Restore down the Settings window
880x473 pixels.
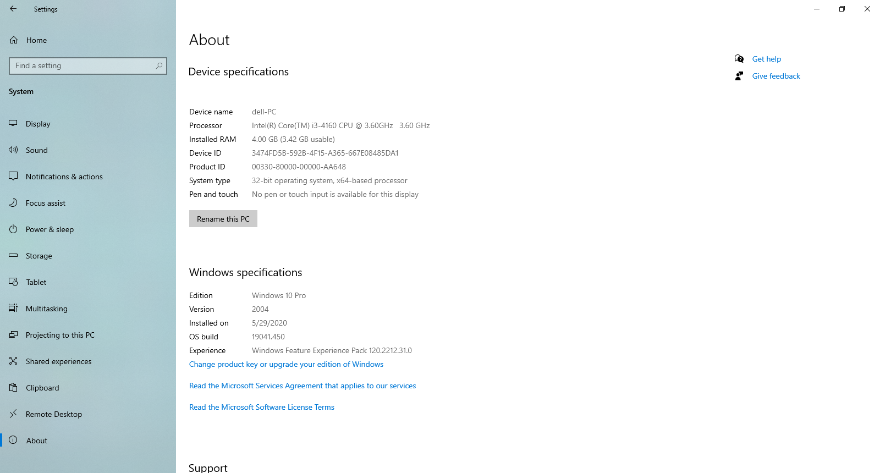[842, 9]
